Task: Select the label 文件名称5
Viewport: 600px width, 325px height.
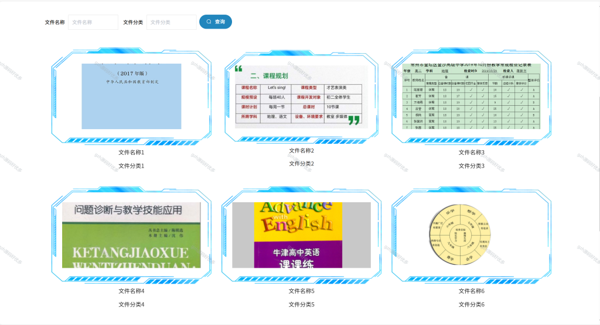Action: click(302, 291)
